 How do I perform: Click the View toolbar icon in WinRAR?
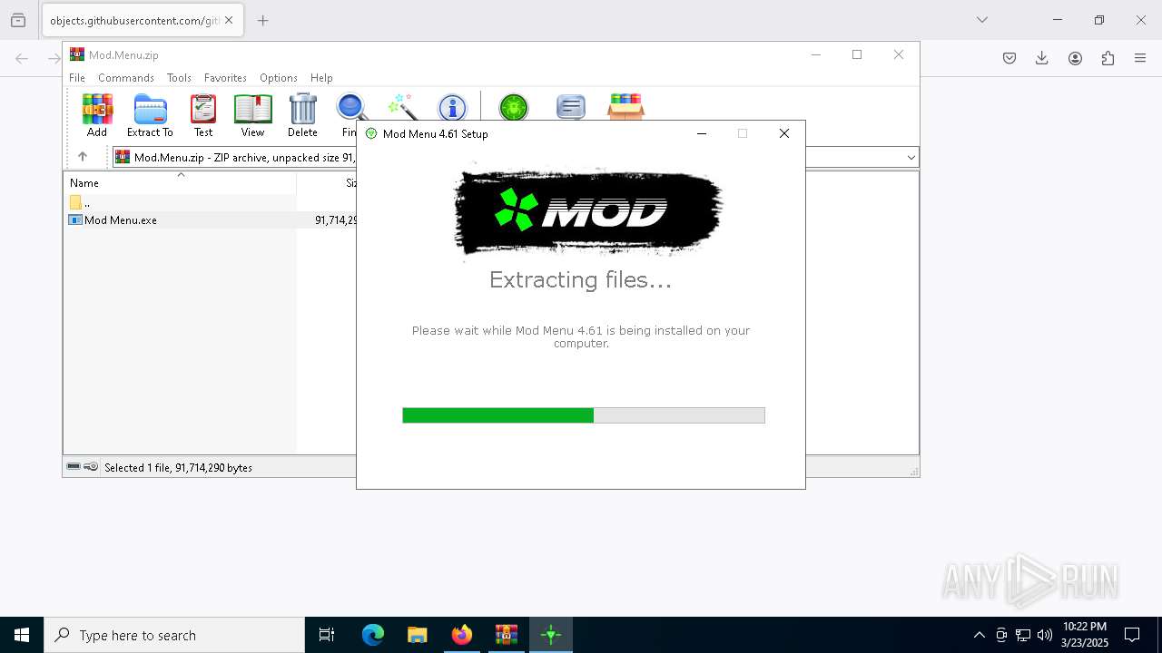coord(252,115)
